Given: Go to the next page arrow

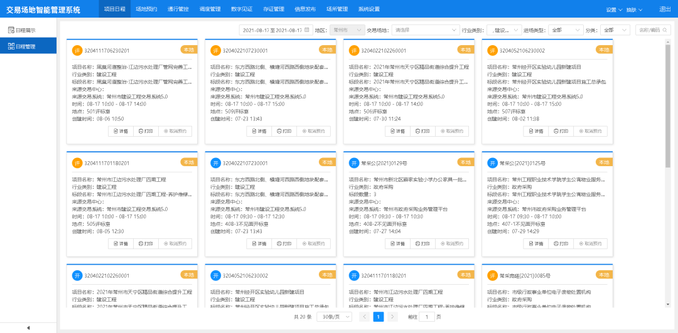Looking at the screenshot, I should (x=392, y=317).
